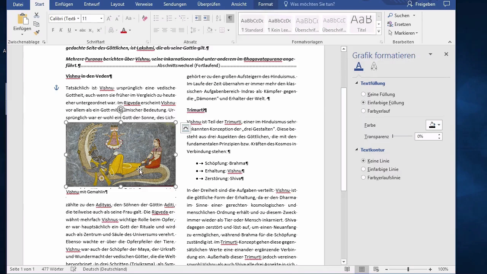Select the Textfüllung und -kontur tab icon
The image size is (487, 274).
(358, 67)
